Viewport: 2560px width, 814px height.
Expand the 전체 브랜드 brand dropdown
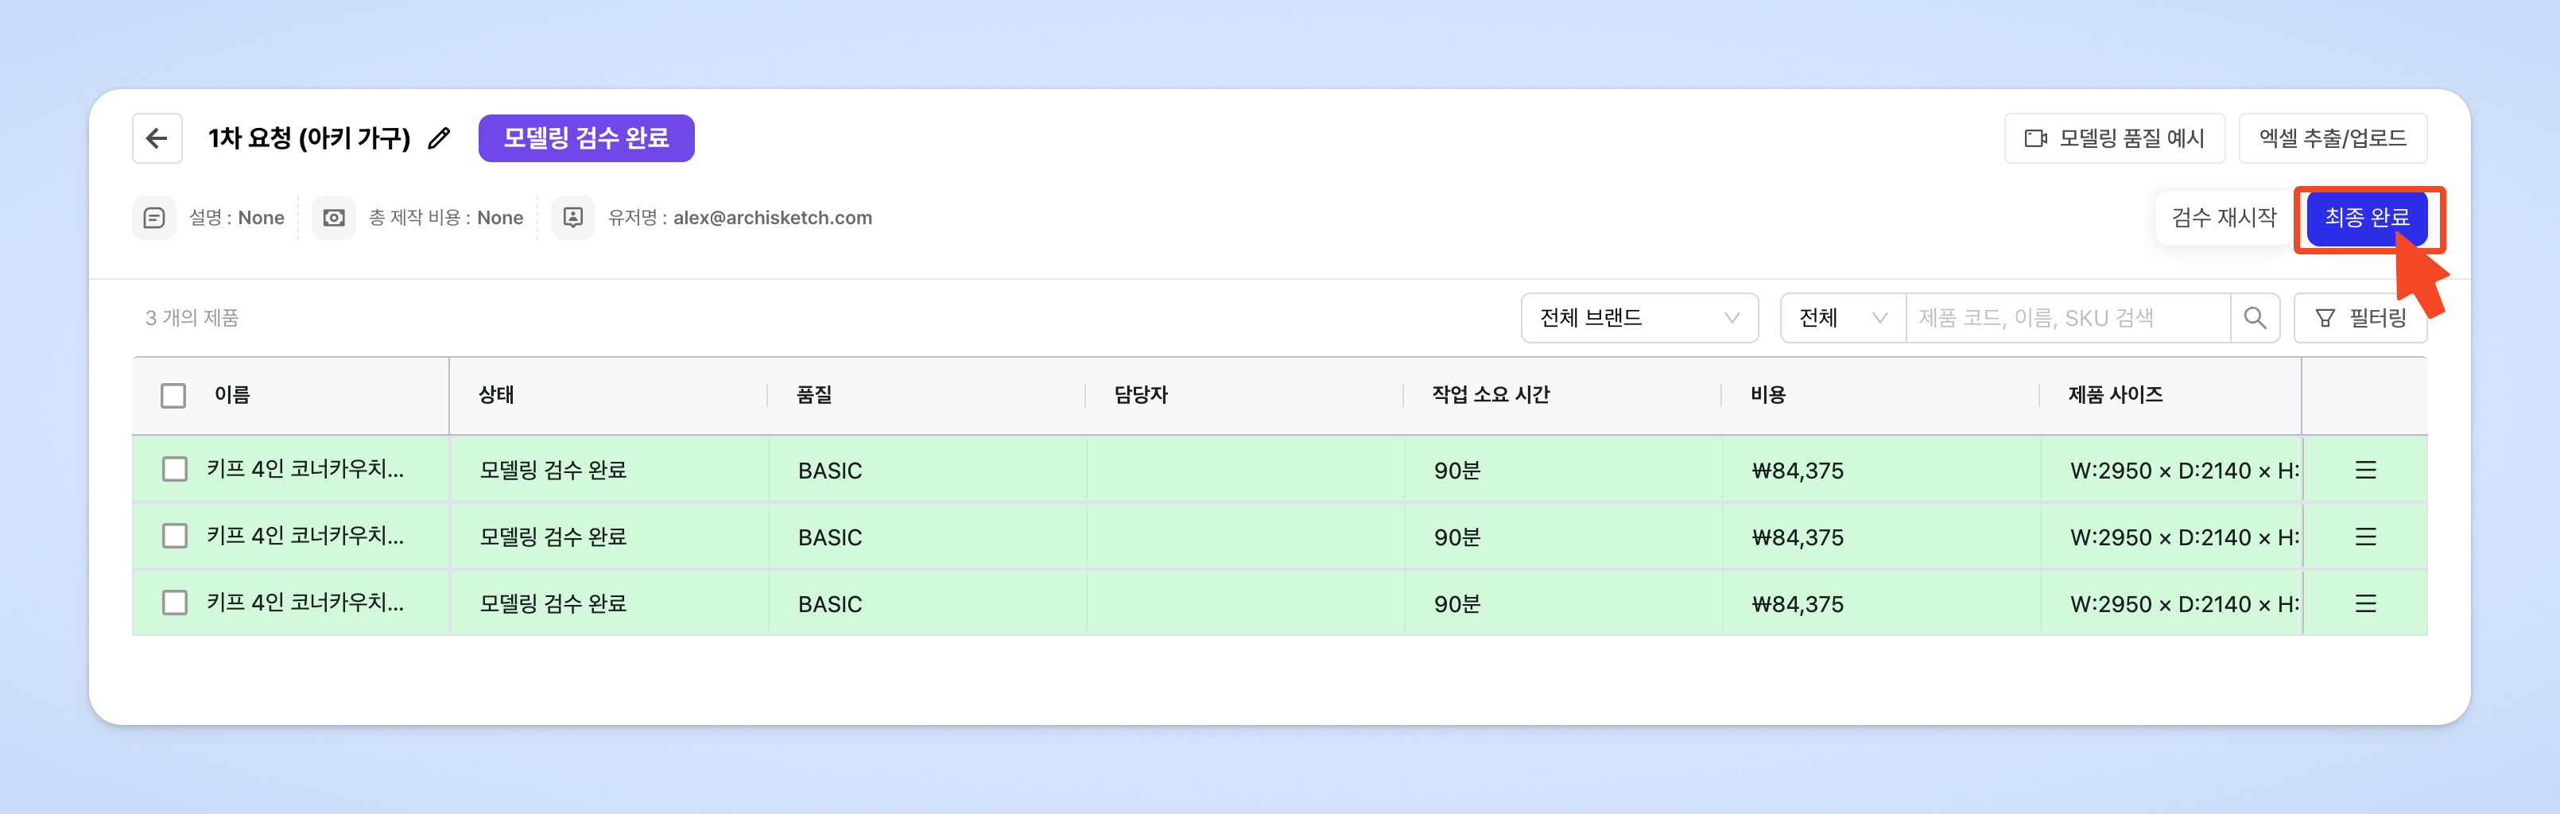click(1639, 318)
